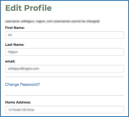Click the word Profile in the title
This screenshot has width=129, height=117.
[38, 8]
